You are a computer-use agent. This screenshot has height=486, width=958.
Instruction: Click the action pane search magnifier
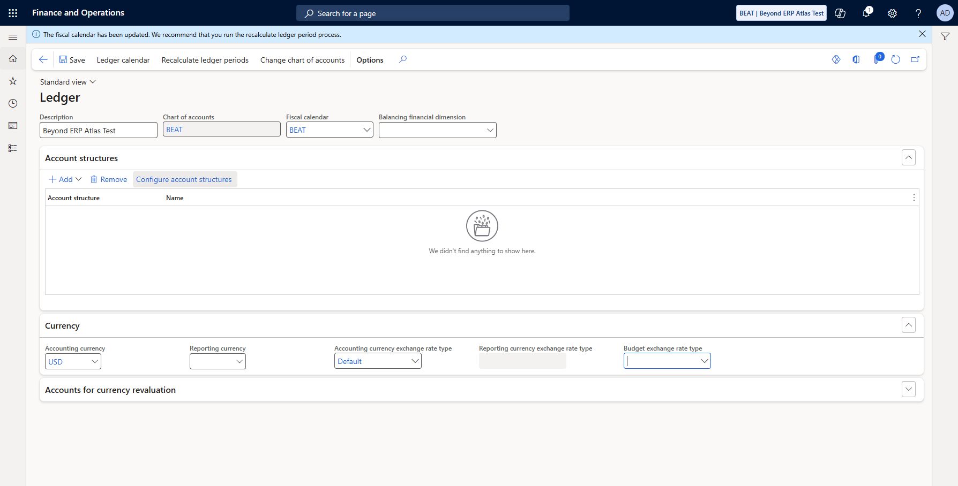pyautogui.click(x=403, y=59)
